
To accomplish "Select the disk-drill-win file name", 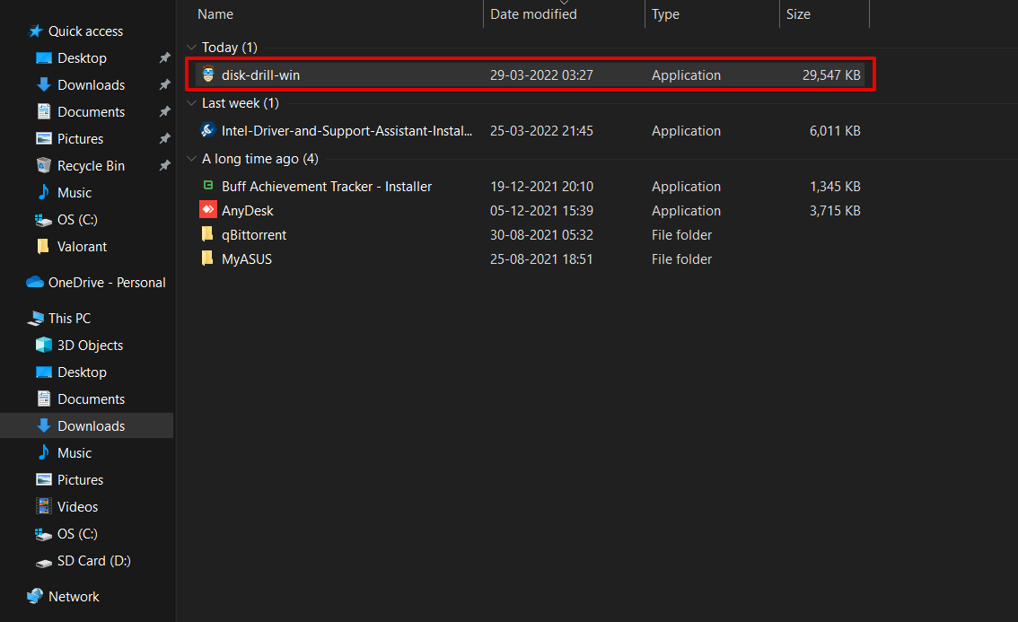I will click(x=260, y=75).
